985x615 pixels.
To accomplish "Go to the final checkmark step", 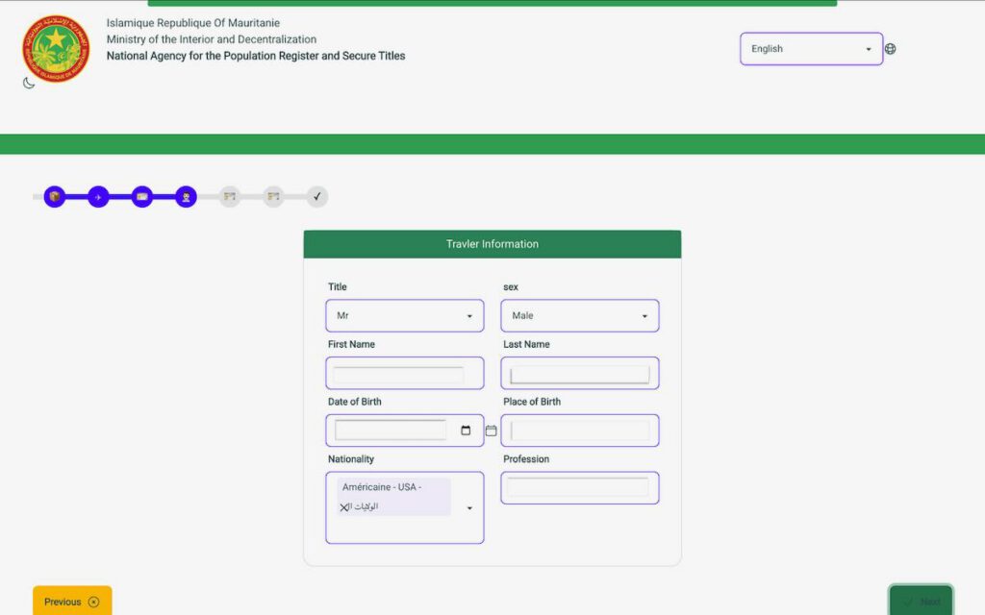I will click(x=317, y=197).
